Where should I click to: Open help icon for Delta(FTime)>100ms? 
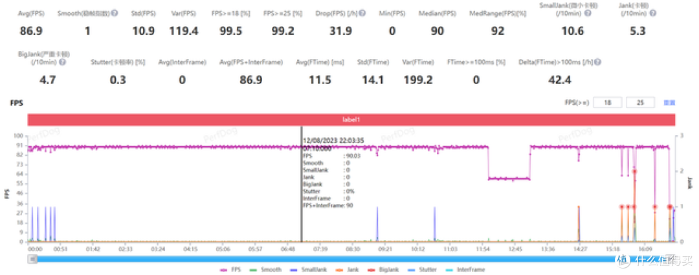click(x=597, y=62)
